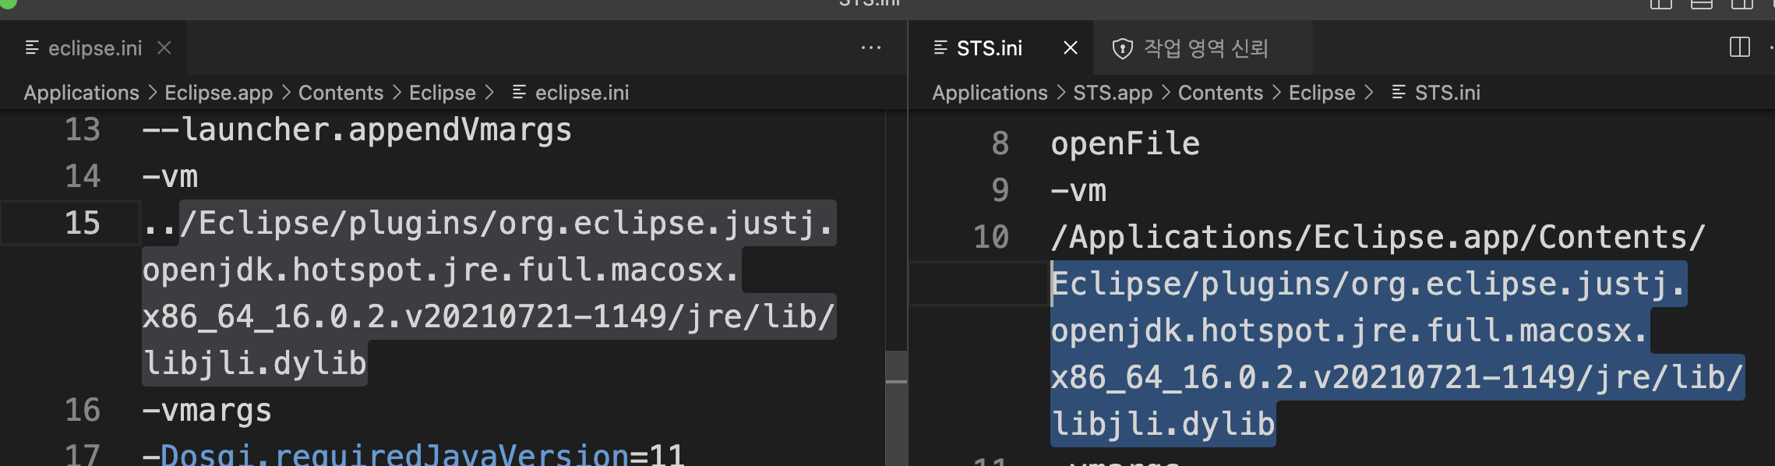Viewport: 1775px width, 466px height.
Task: Click -Dosgi.requiredJavaVersion=11 text
Action: click(414, 454)
